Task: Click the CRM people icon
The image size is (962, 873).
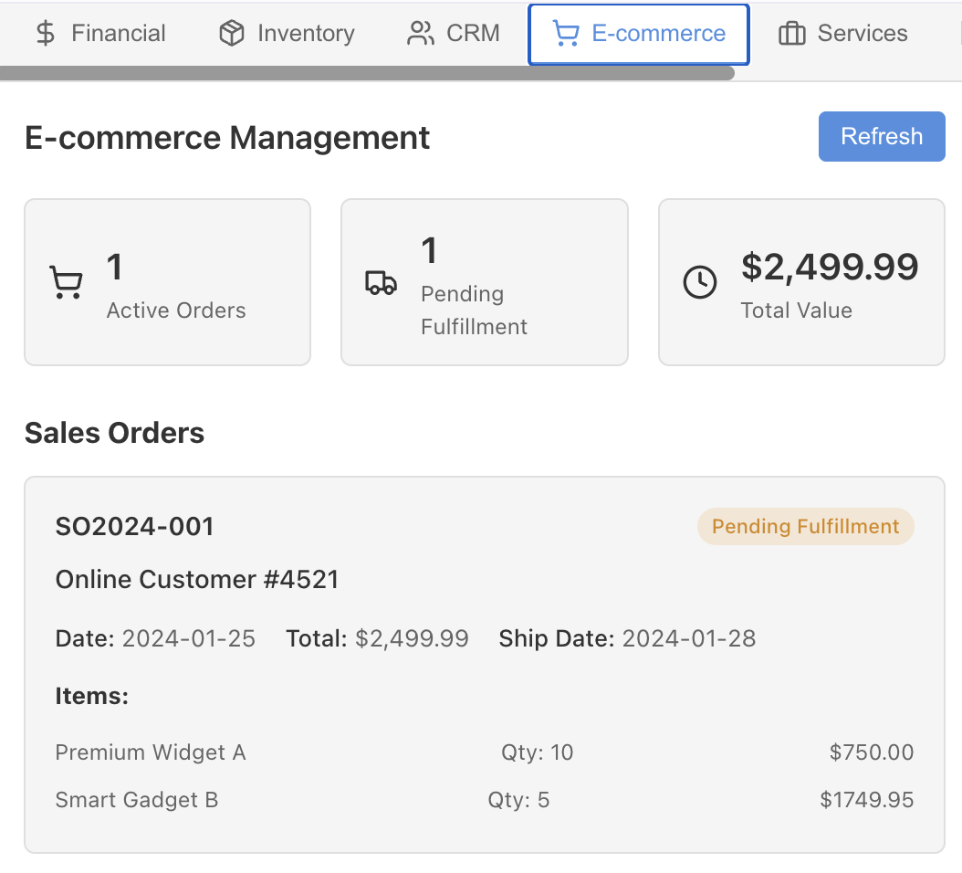Action: point(421,34)
